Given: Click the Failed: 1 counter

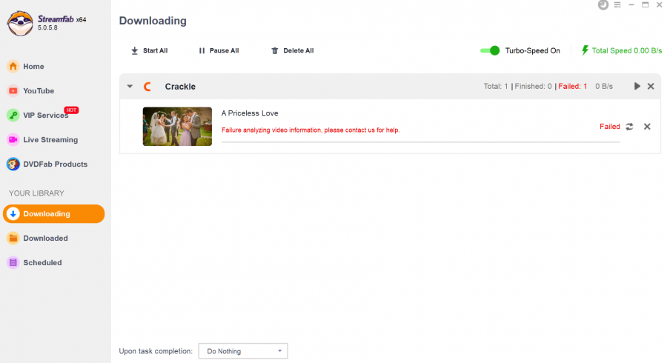Looking at the screenshot, I should (573, 86).
